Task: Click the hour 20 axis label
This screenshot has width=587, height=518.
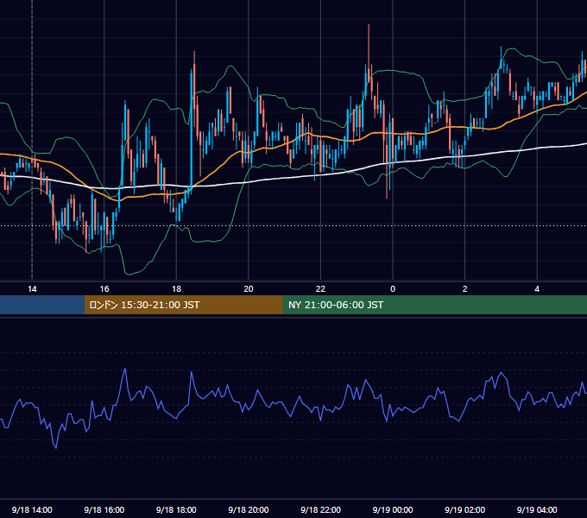Action: click(249, 288)
